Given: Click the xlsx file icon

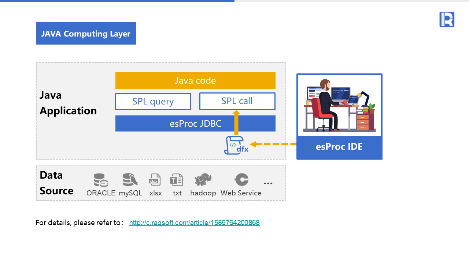Looking at the screenshot, I should click(155, 180).
